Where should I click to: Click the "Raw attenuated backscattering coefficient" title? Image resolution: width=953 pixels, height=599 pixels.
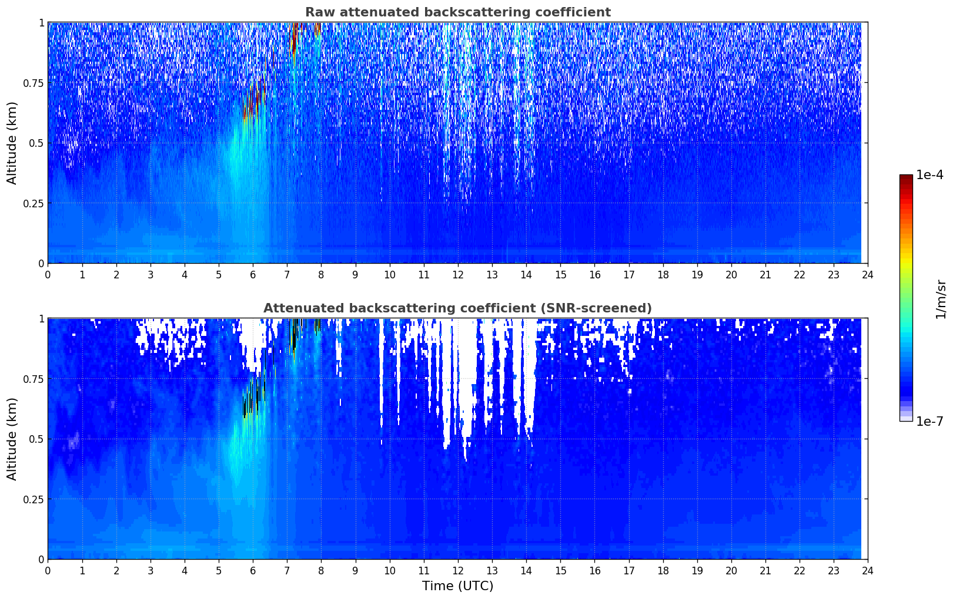tap(457, 12)
